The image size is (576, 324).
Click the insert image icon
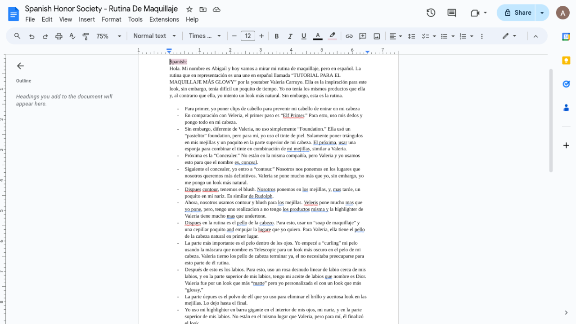click(377, 36)
